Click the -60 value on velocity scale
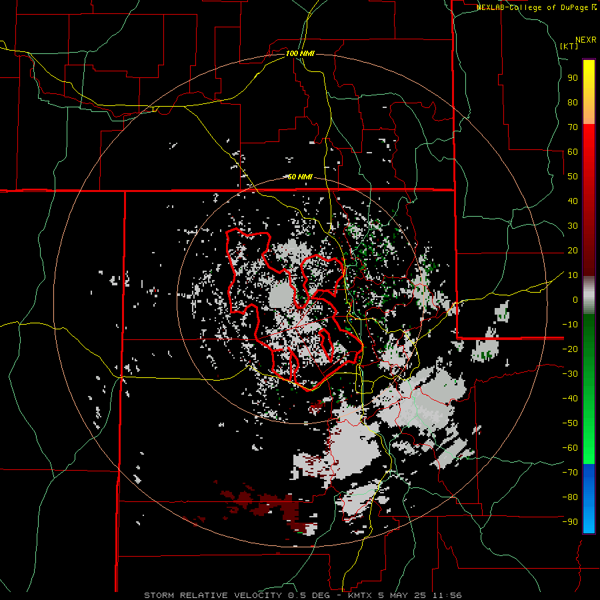Viewport: 600px width, 600px height. point(570,448)
